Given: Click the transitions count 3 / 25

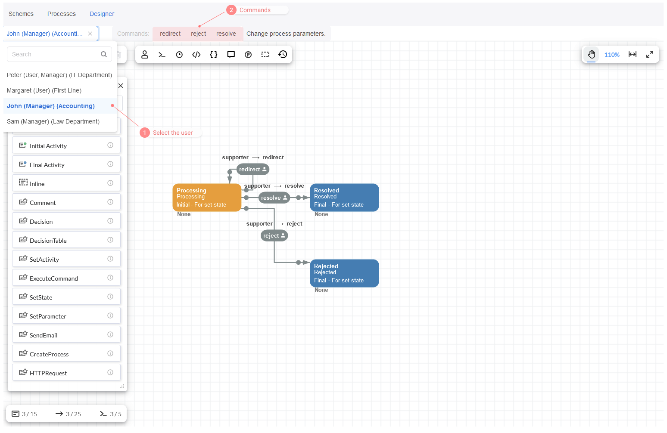Looking at the screenshot, I should (68, 414).
